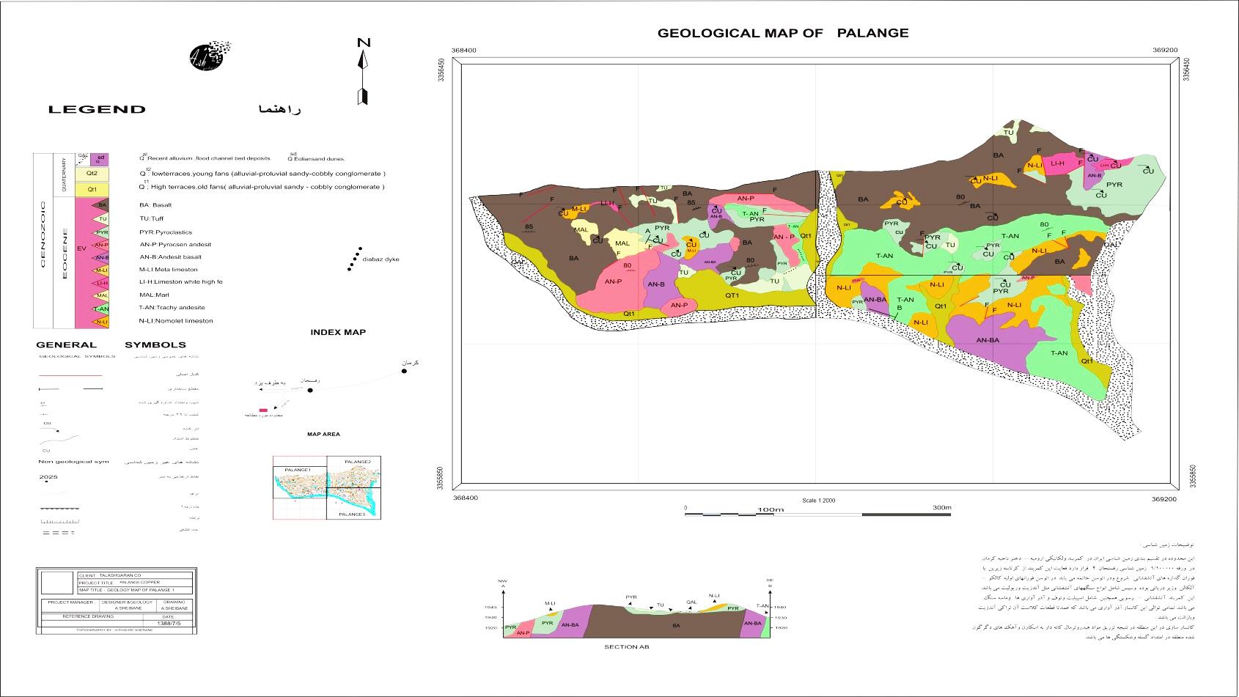Select the BA basalt triangle in the legend
The height and width of the screenshot is (697, 1239).
click(x=101, y=205)
